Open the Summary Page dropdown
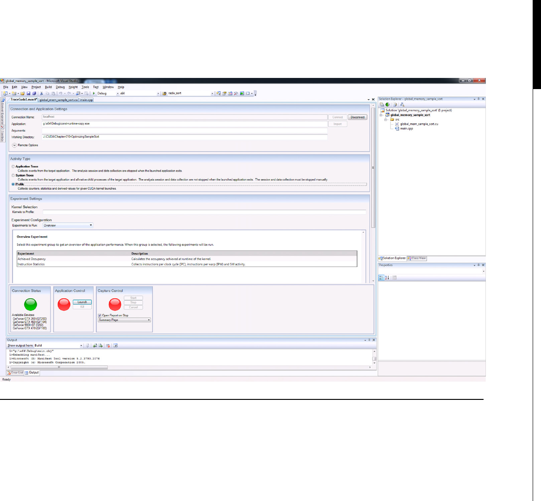Screen dimensions: 541x501 pyautogui.click(x=124, y=320)
